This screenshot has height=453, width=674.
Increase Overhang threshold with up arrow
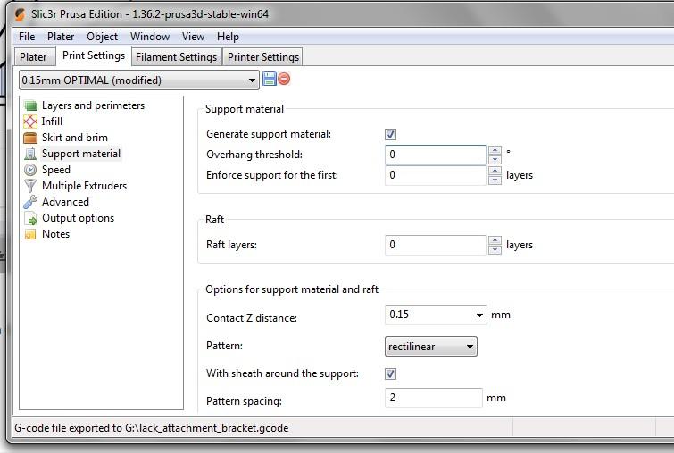pyautogui.click(x=495, y=150)
